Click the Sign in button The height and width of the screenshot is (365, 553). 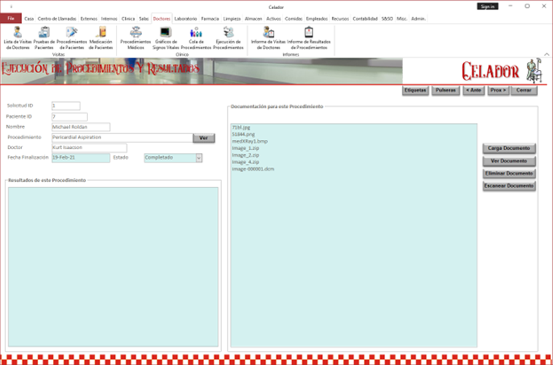pyautogui.click(x=488, y=6)
